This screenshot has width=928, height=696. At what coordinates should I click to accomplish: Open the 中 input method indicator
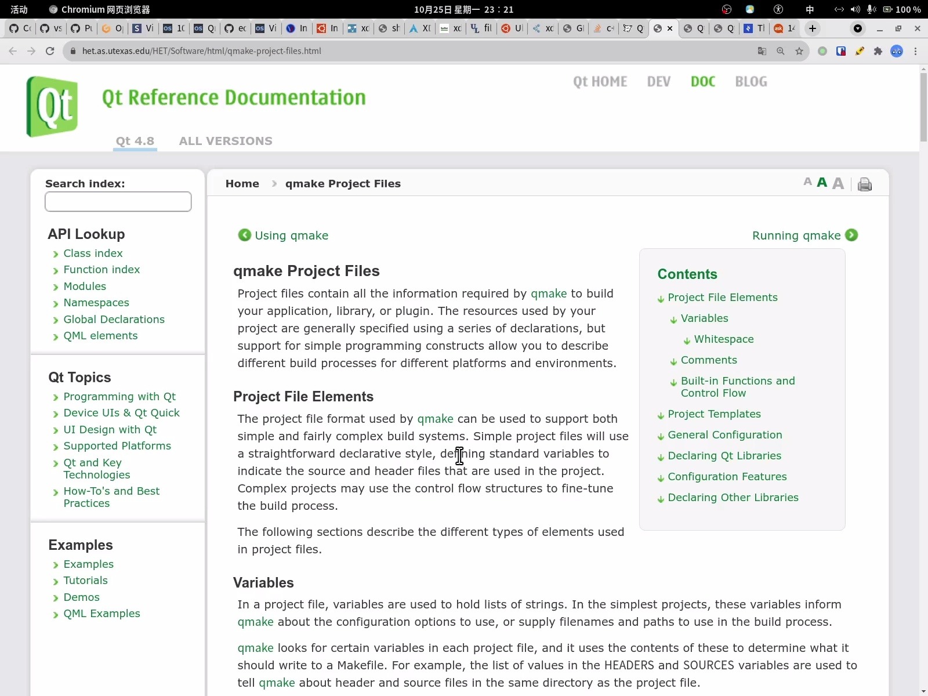pyautogui.click(x=810, y=9)
